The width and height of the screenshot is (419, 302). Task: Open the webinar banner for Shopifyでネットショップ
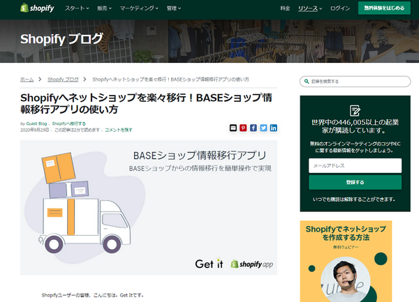point(346,261)
